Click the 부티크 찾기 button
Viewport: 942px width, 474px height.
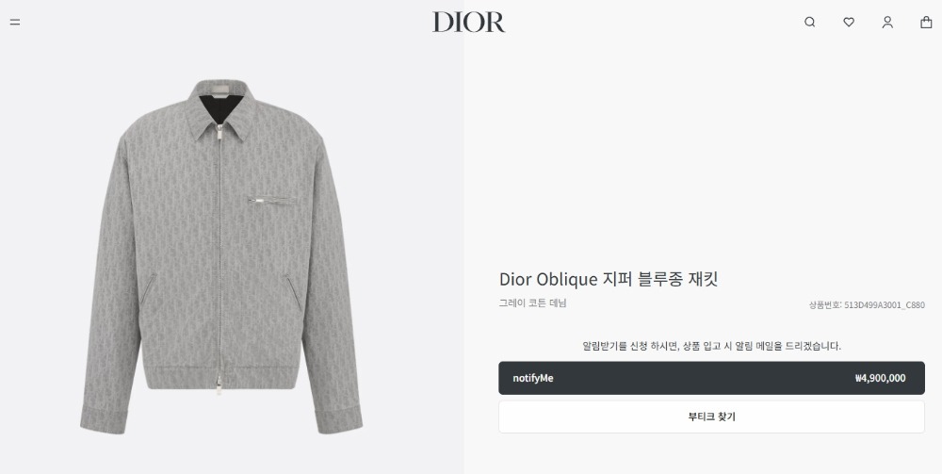pos(711,417)
